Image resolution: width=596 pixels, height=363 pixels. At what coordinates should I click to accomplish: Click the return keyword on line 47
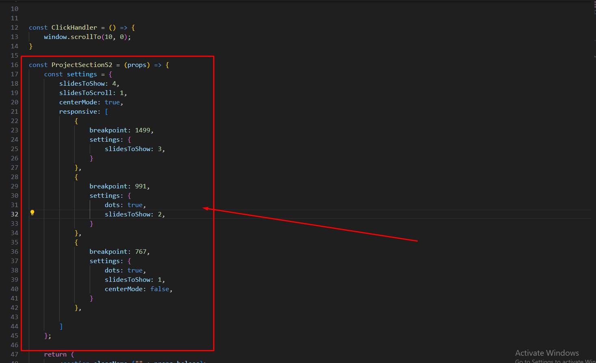click(55, 354)
